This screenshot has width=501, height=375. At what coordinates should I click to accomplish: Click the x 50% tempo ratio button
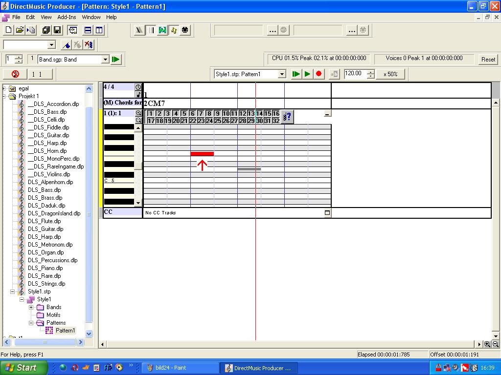390,74
